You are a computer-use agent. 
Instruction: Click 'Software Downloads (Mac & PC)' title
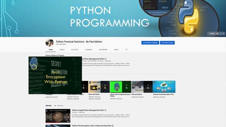pos(163,94)
